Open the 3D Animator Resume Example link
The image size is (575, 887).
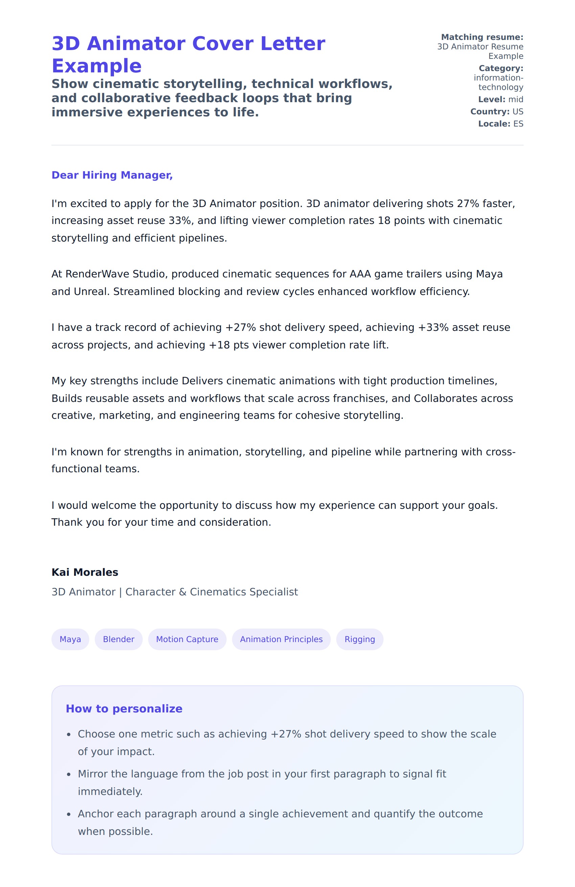click(480, 51)
